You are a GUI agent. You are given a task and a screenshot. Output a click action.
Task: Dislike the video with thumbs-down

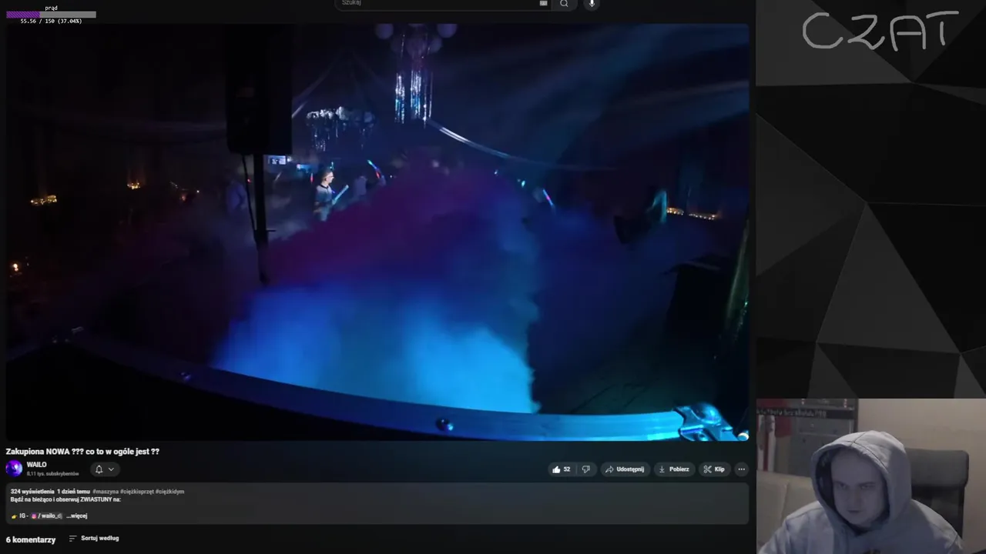[585, 469]
